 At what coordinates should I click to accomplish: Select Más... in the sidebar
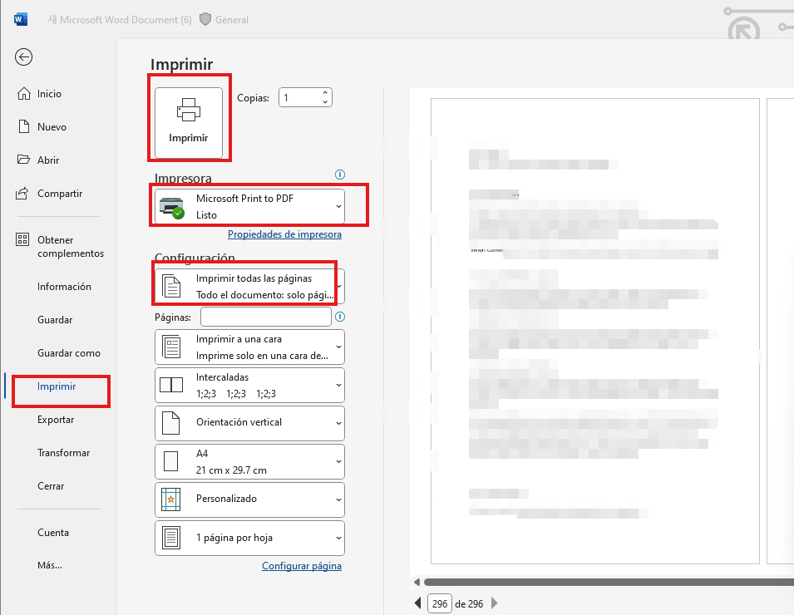tap(50, 565)
